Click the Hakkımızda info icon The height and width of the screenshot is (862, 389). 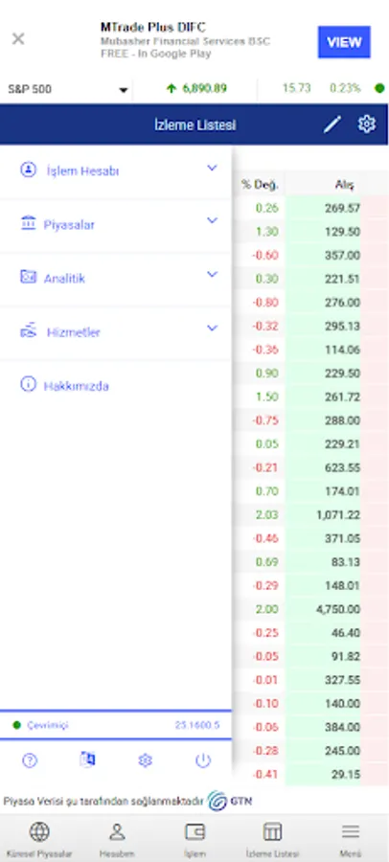point(28,384)
